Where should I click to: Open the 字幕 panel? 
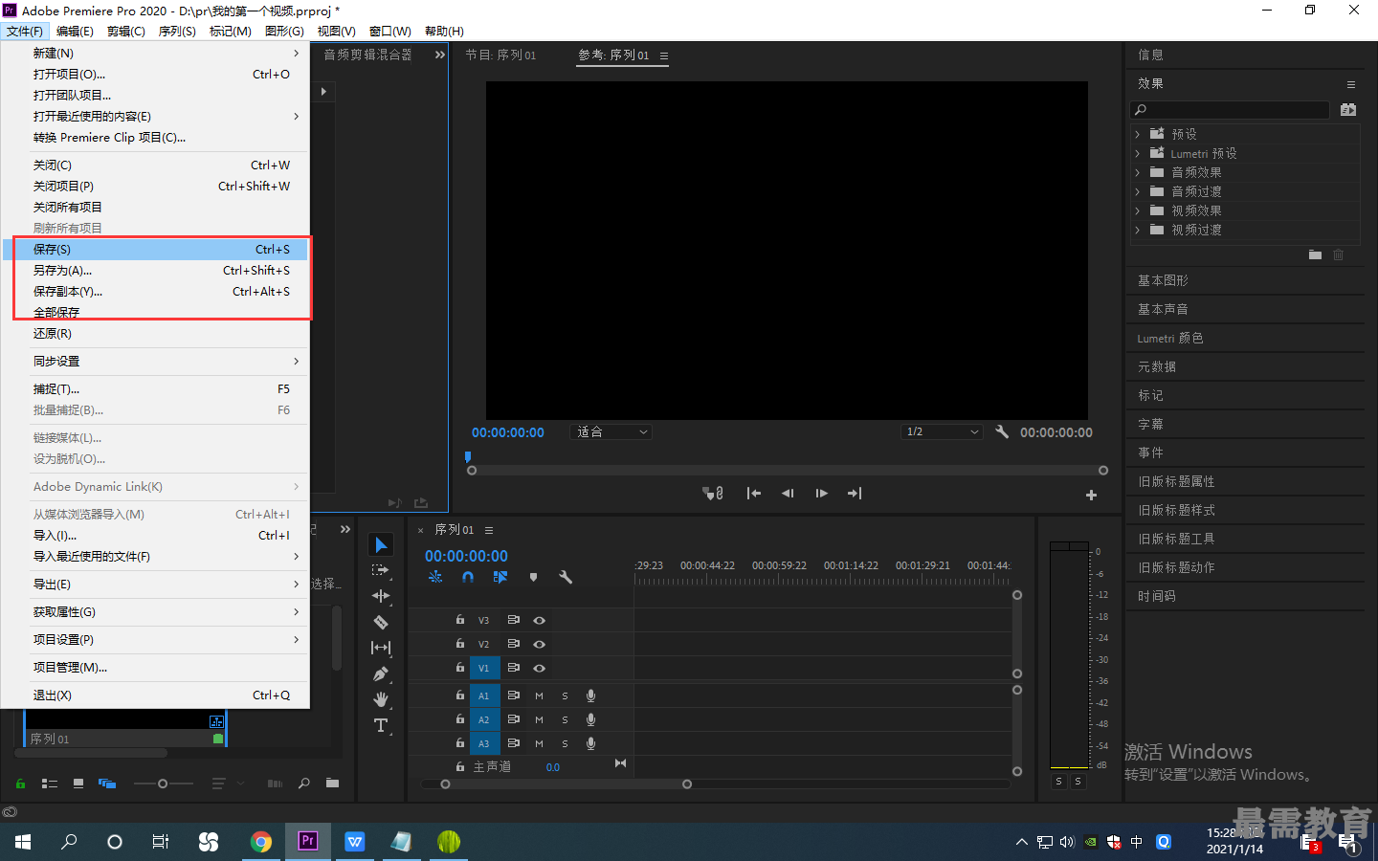[x=1150, y=425]
